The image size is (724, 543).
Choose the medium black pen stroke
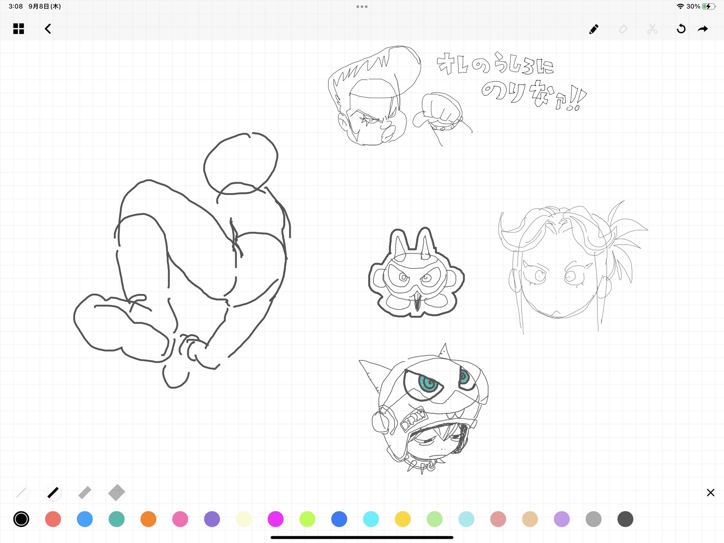pyautogui.click(x=53, y=492)
